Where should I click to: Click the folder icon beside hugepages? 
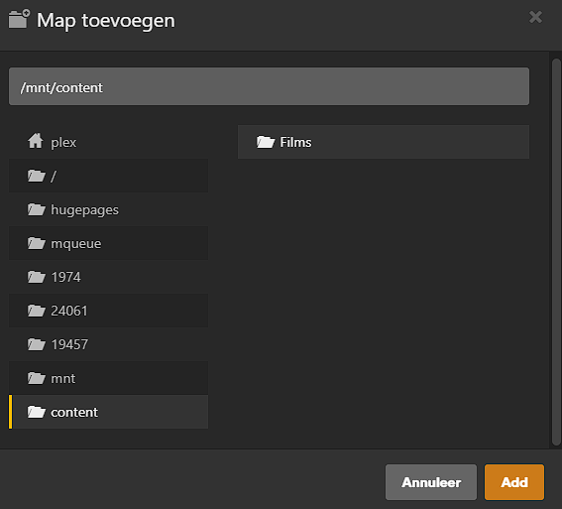[x=37, y=209]
